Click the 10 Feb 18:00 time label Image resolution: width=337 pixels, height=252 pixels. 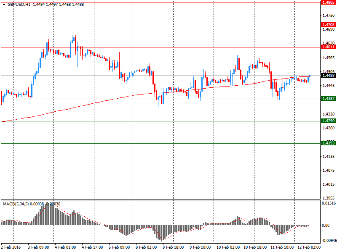coord(255,247)
